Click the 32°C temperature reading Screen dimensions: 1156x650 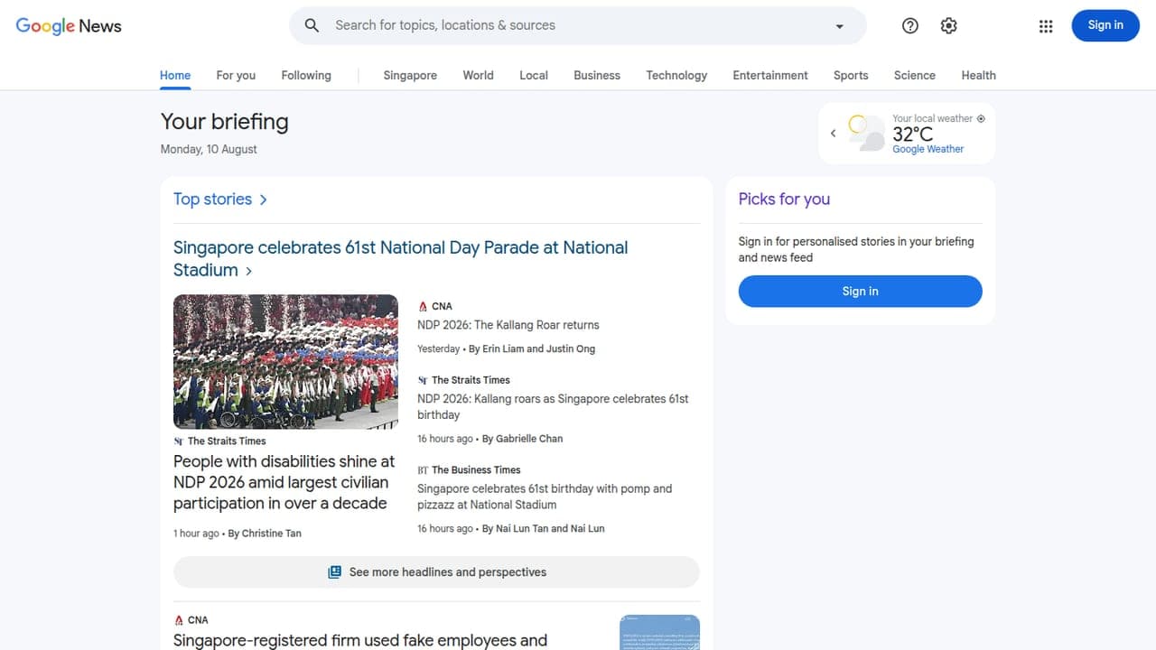tap(912, 135)
